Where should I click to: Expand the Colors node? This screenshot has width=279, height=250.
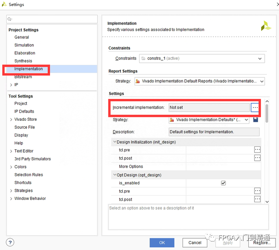pyautogui.click(x=11, y=167)
